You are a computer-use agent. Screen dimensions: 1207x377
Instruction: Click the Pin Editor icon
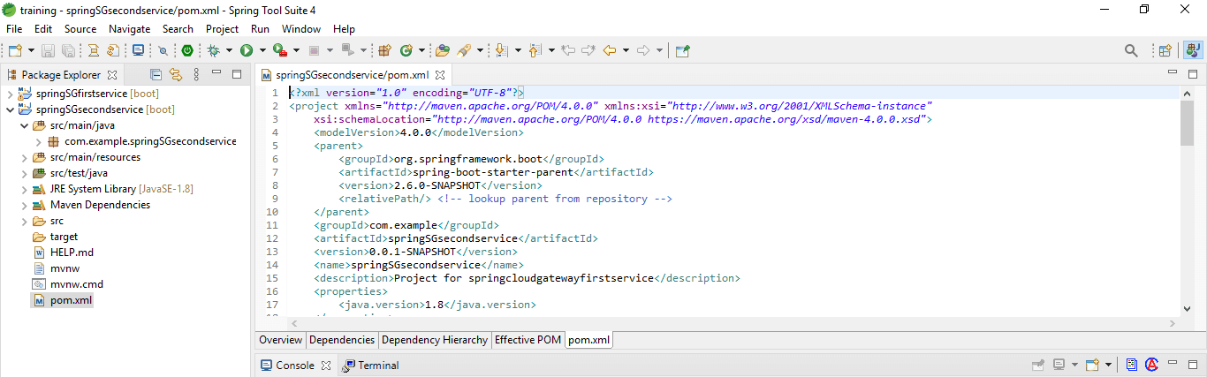tap(682, 51)
